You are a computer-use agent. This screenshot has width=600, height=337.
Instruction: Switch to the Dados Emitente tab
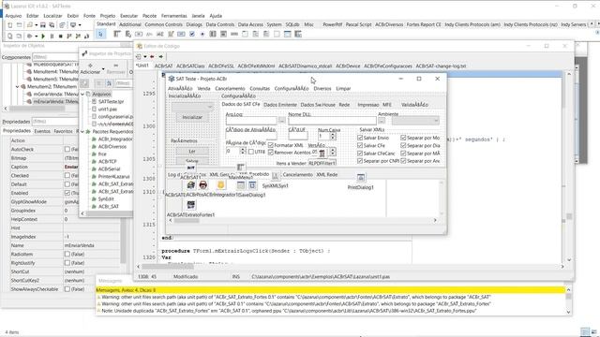(x=280, y=104)
